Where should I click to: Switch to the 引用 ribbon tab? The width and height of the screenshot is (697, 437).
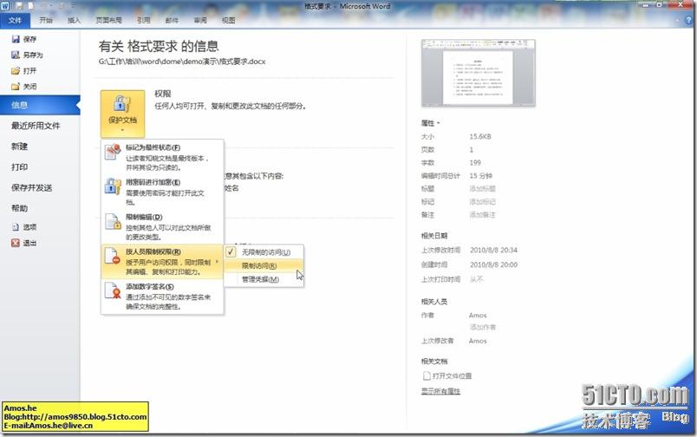point(144,21)
